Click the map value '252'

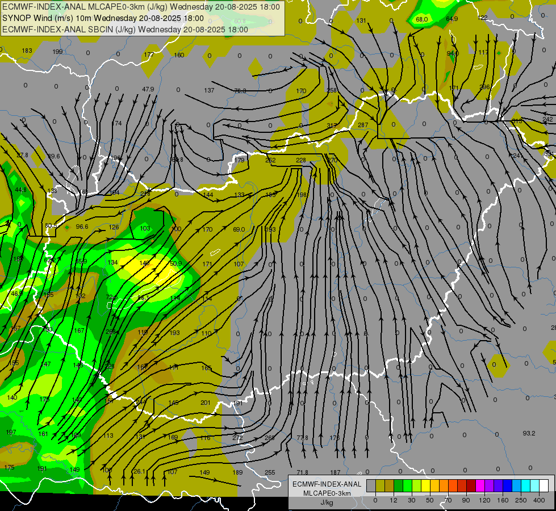pos(270,160)
